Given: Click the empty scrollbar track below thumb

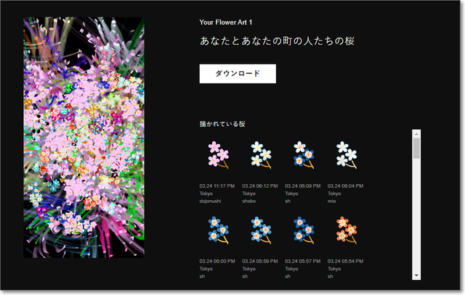Looking at the screenshot, I should click(x=416, y=217).
